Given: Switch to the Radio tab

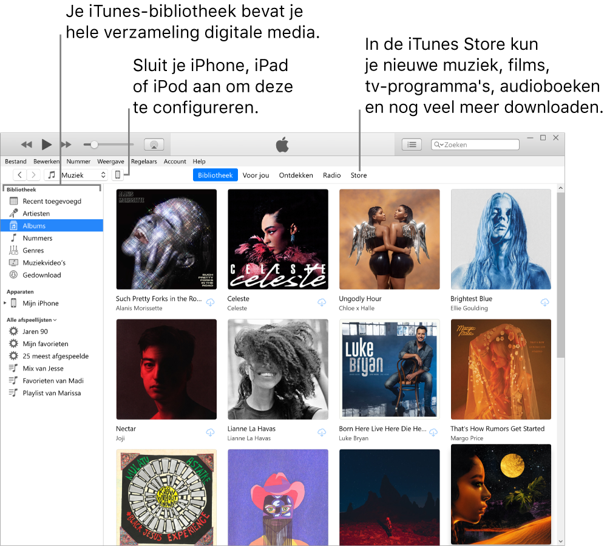Looking at the screenshot, I should (x=332, y=175).
